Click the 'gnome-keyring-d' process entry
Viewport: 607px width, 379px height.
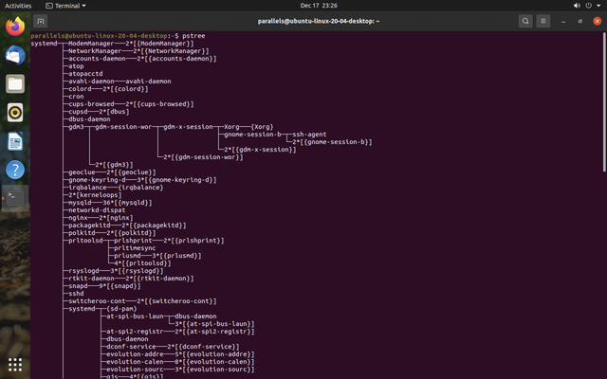(97, 180)
